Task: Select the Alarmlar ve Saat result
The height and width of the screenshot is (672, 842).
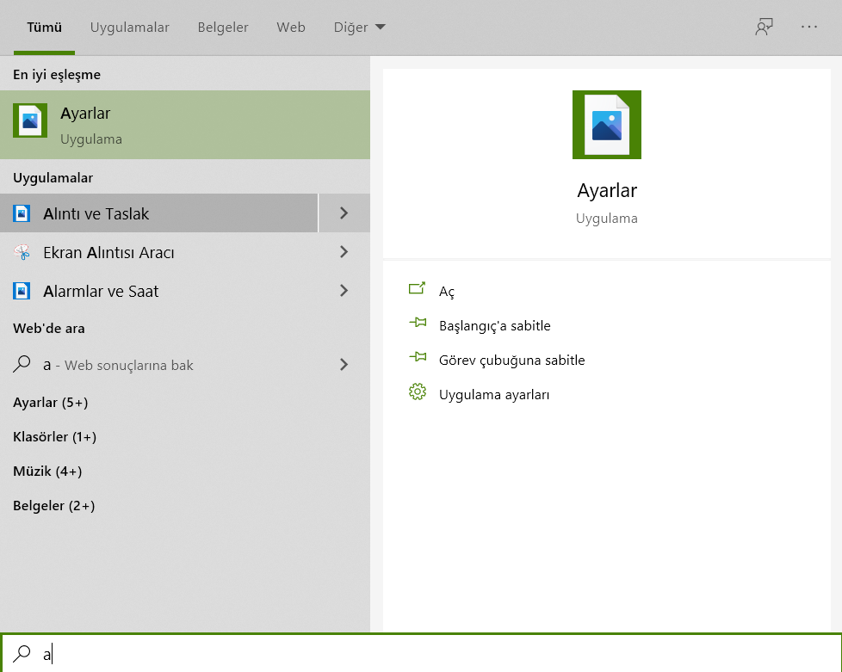Action: [159, 290]
